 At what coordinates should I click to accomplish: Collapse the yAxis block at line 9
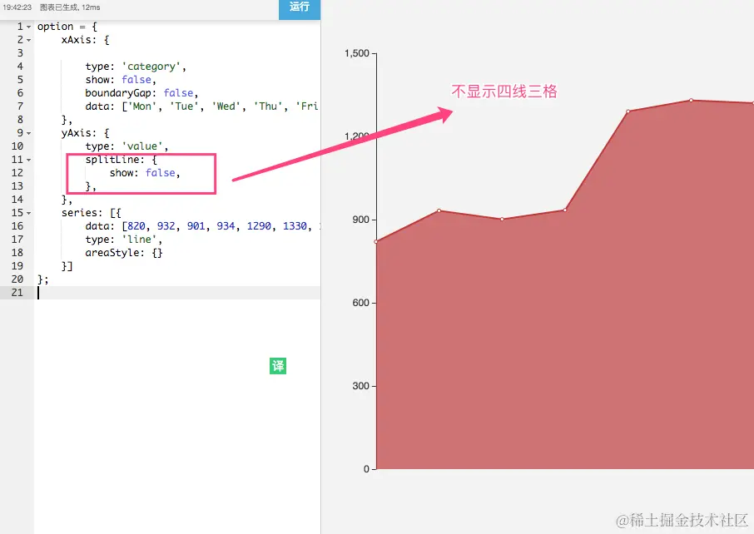click(x=29, y=133)
